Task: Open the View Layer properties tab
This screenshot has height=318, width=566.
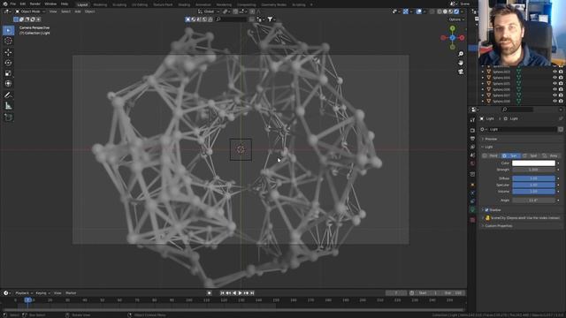Action: pyautogui.click(x=472, y=148)
